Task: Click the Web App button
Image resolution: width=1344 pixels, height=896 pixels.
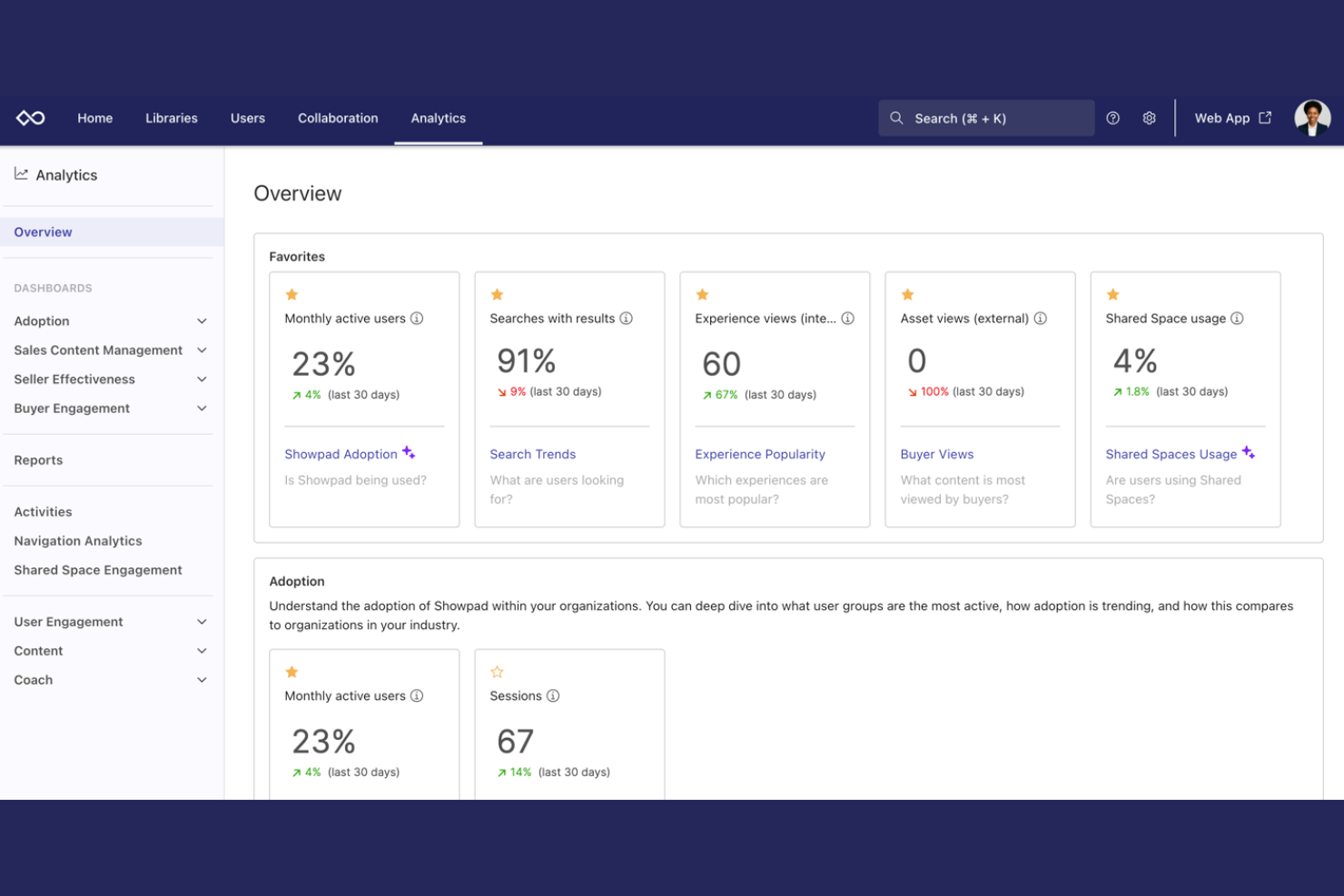Action: [x=1232, y=118]
